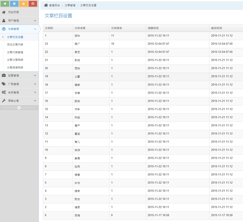
Task: Expand the 用户管理 menu chevron
Action: (35, 20)
